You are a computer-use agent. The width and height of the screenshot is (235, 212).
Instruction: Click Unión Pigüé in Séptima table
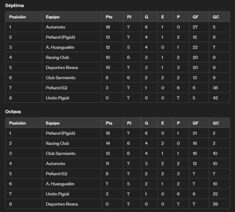(58, 98)
